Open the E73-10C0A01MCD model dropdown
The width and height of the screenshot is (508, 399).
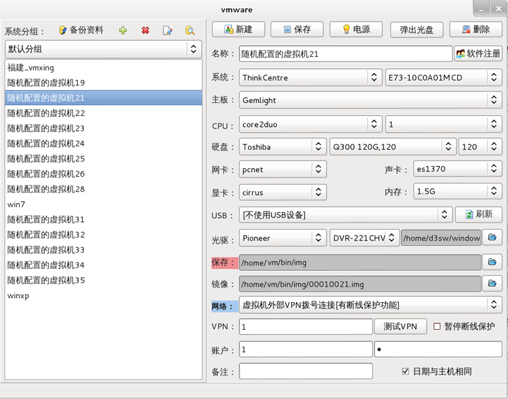click(444, 77)
